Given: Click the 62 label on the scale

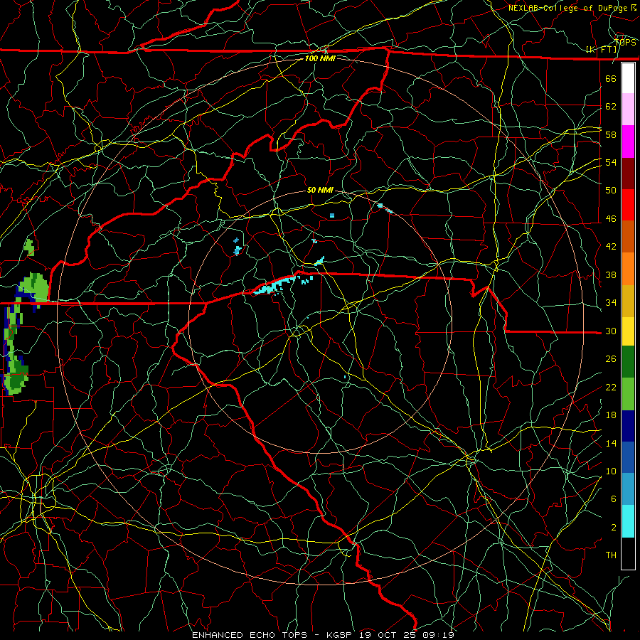Looking at the screenshot, I should coord(611,107).
